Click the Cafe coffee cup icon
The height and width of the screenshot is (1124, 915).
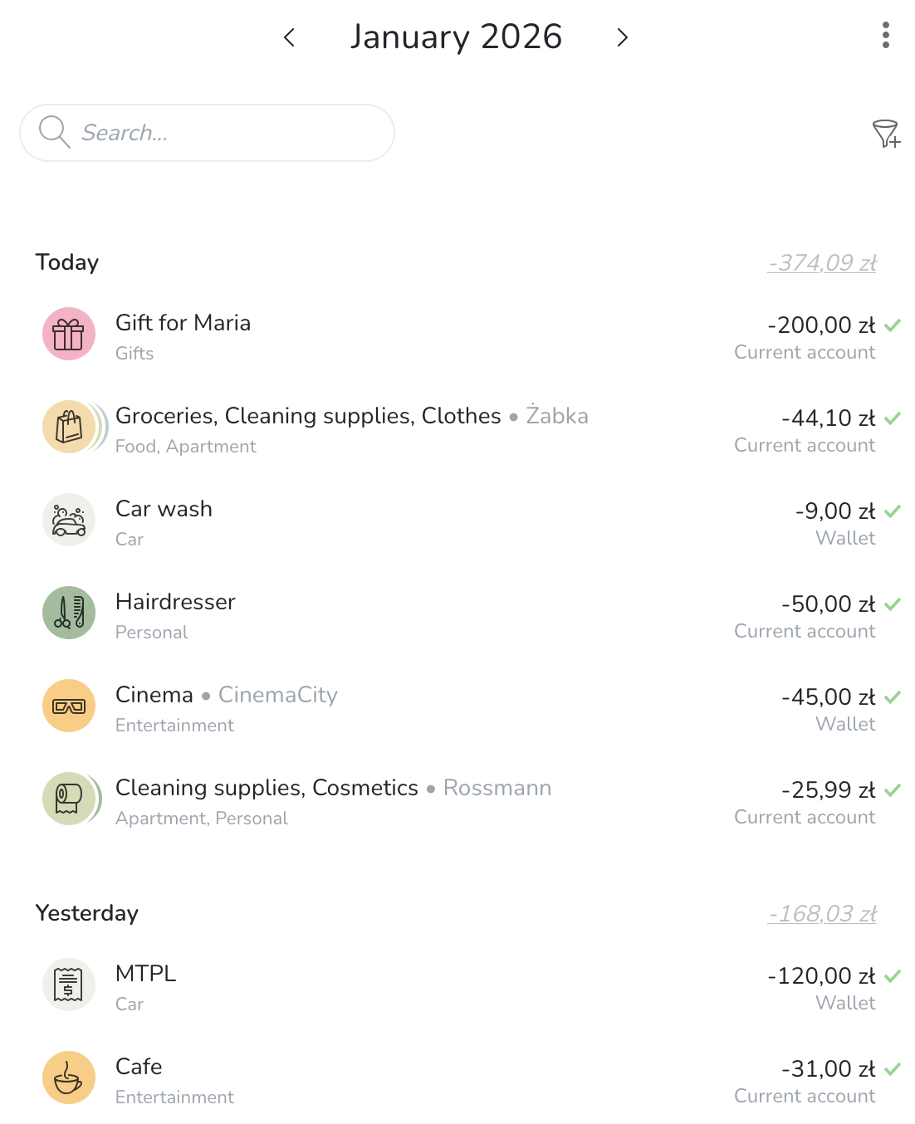point(68,1078)
